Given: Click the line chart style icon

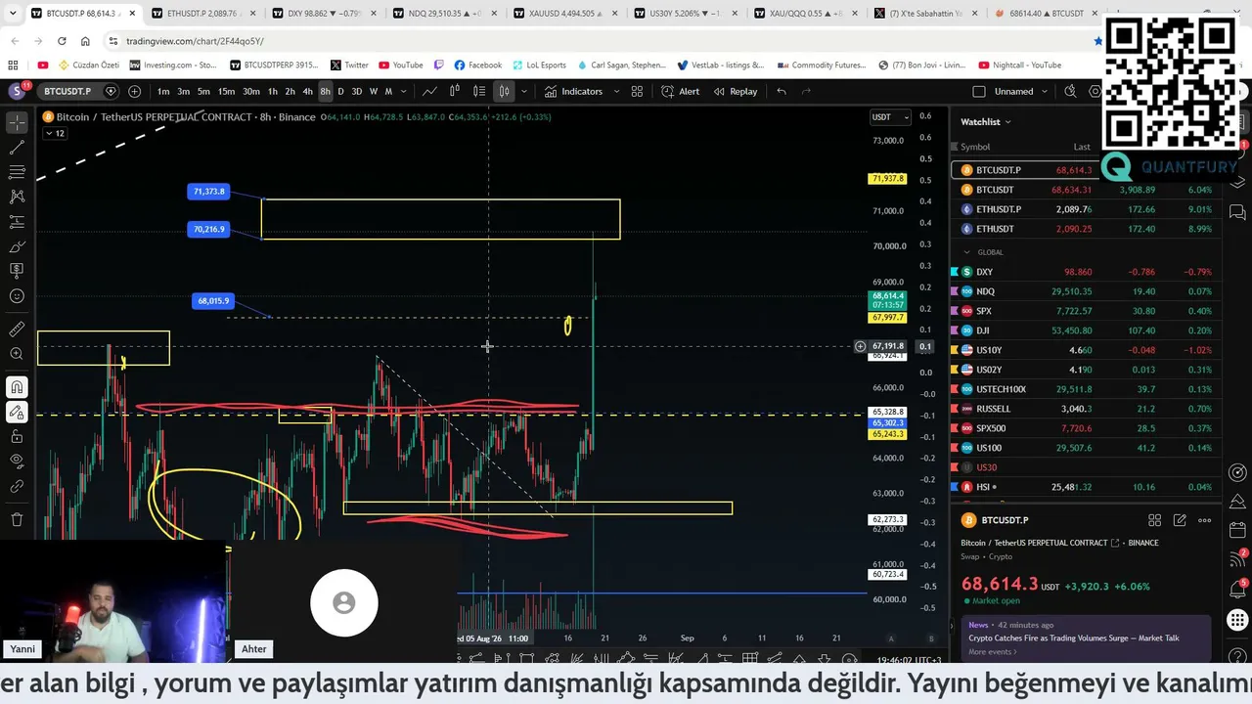Looking at the screenshot, I should (429, 91).
